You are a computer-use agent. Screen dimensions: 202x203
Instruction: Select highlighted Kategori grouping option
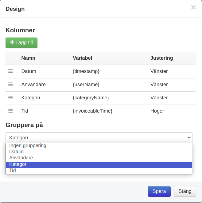click(18, 164)
